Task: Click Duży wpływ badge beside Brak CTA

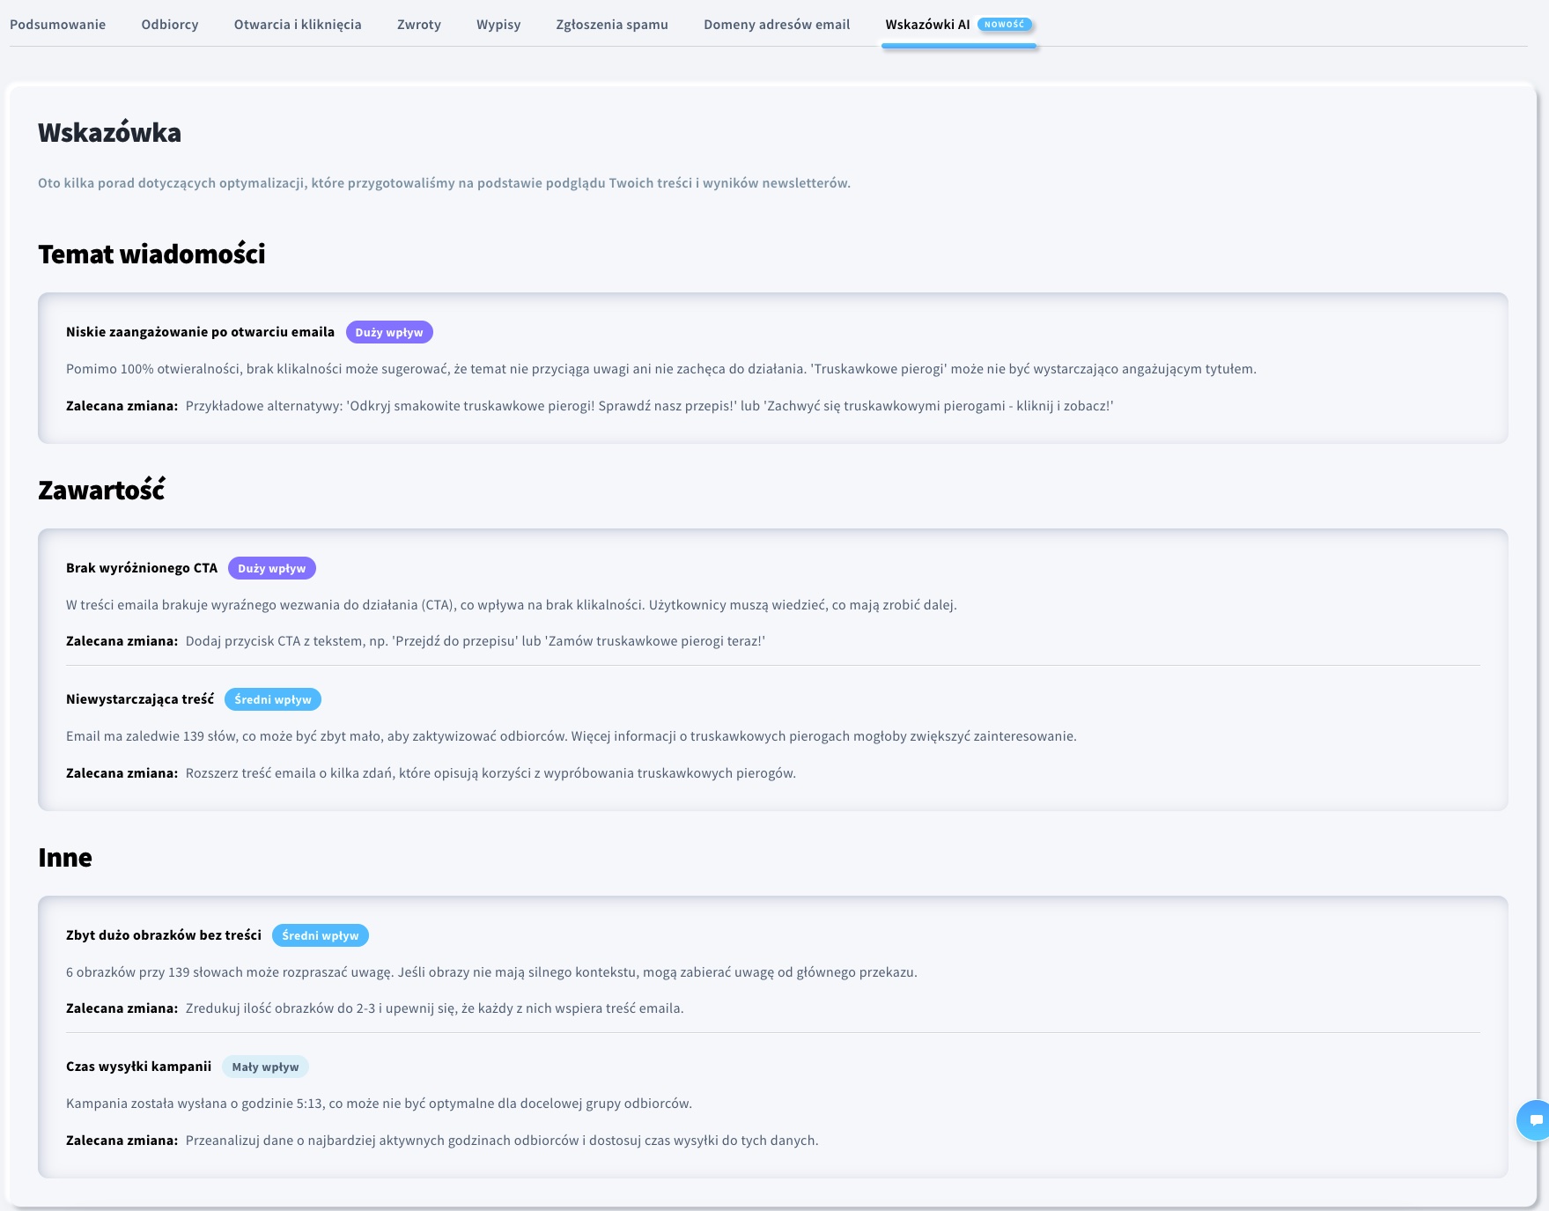Action: coord(271,568)
